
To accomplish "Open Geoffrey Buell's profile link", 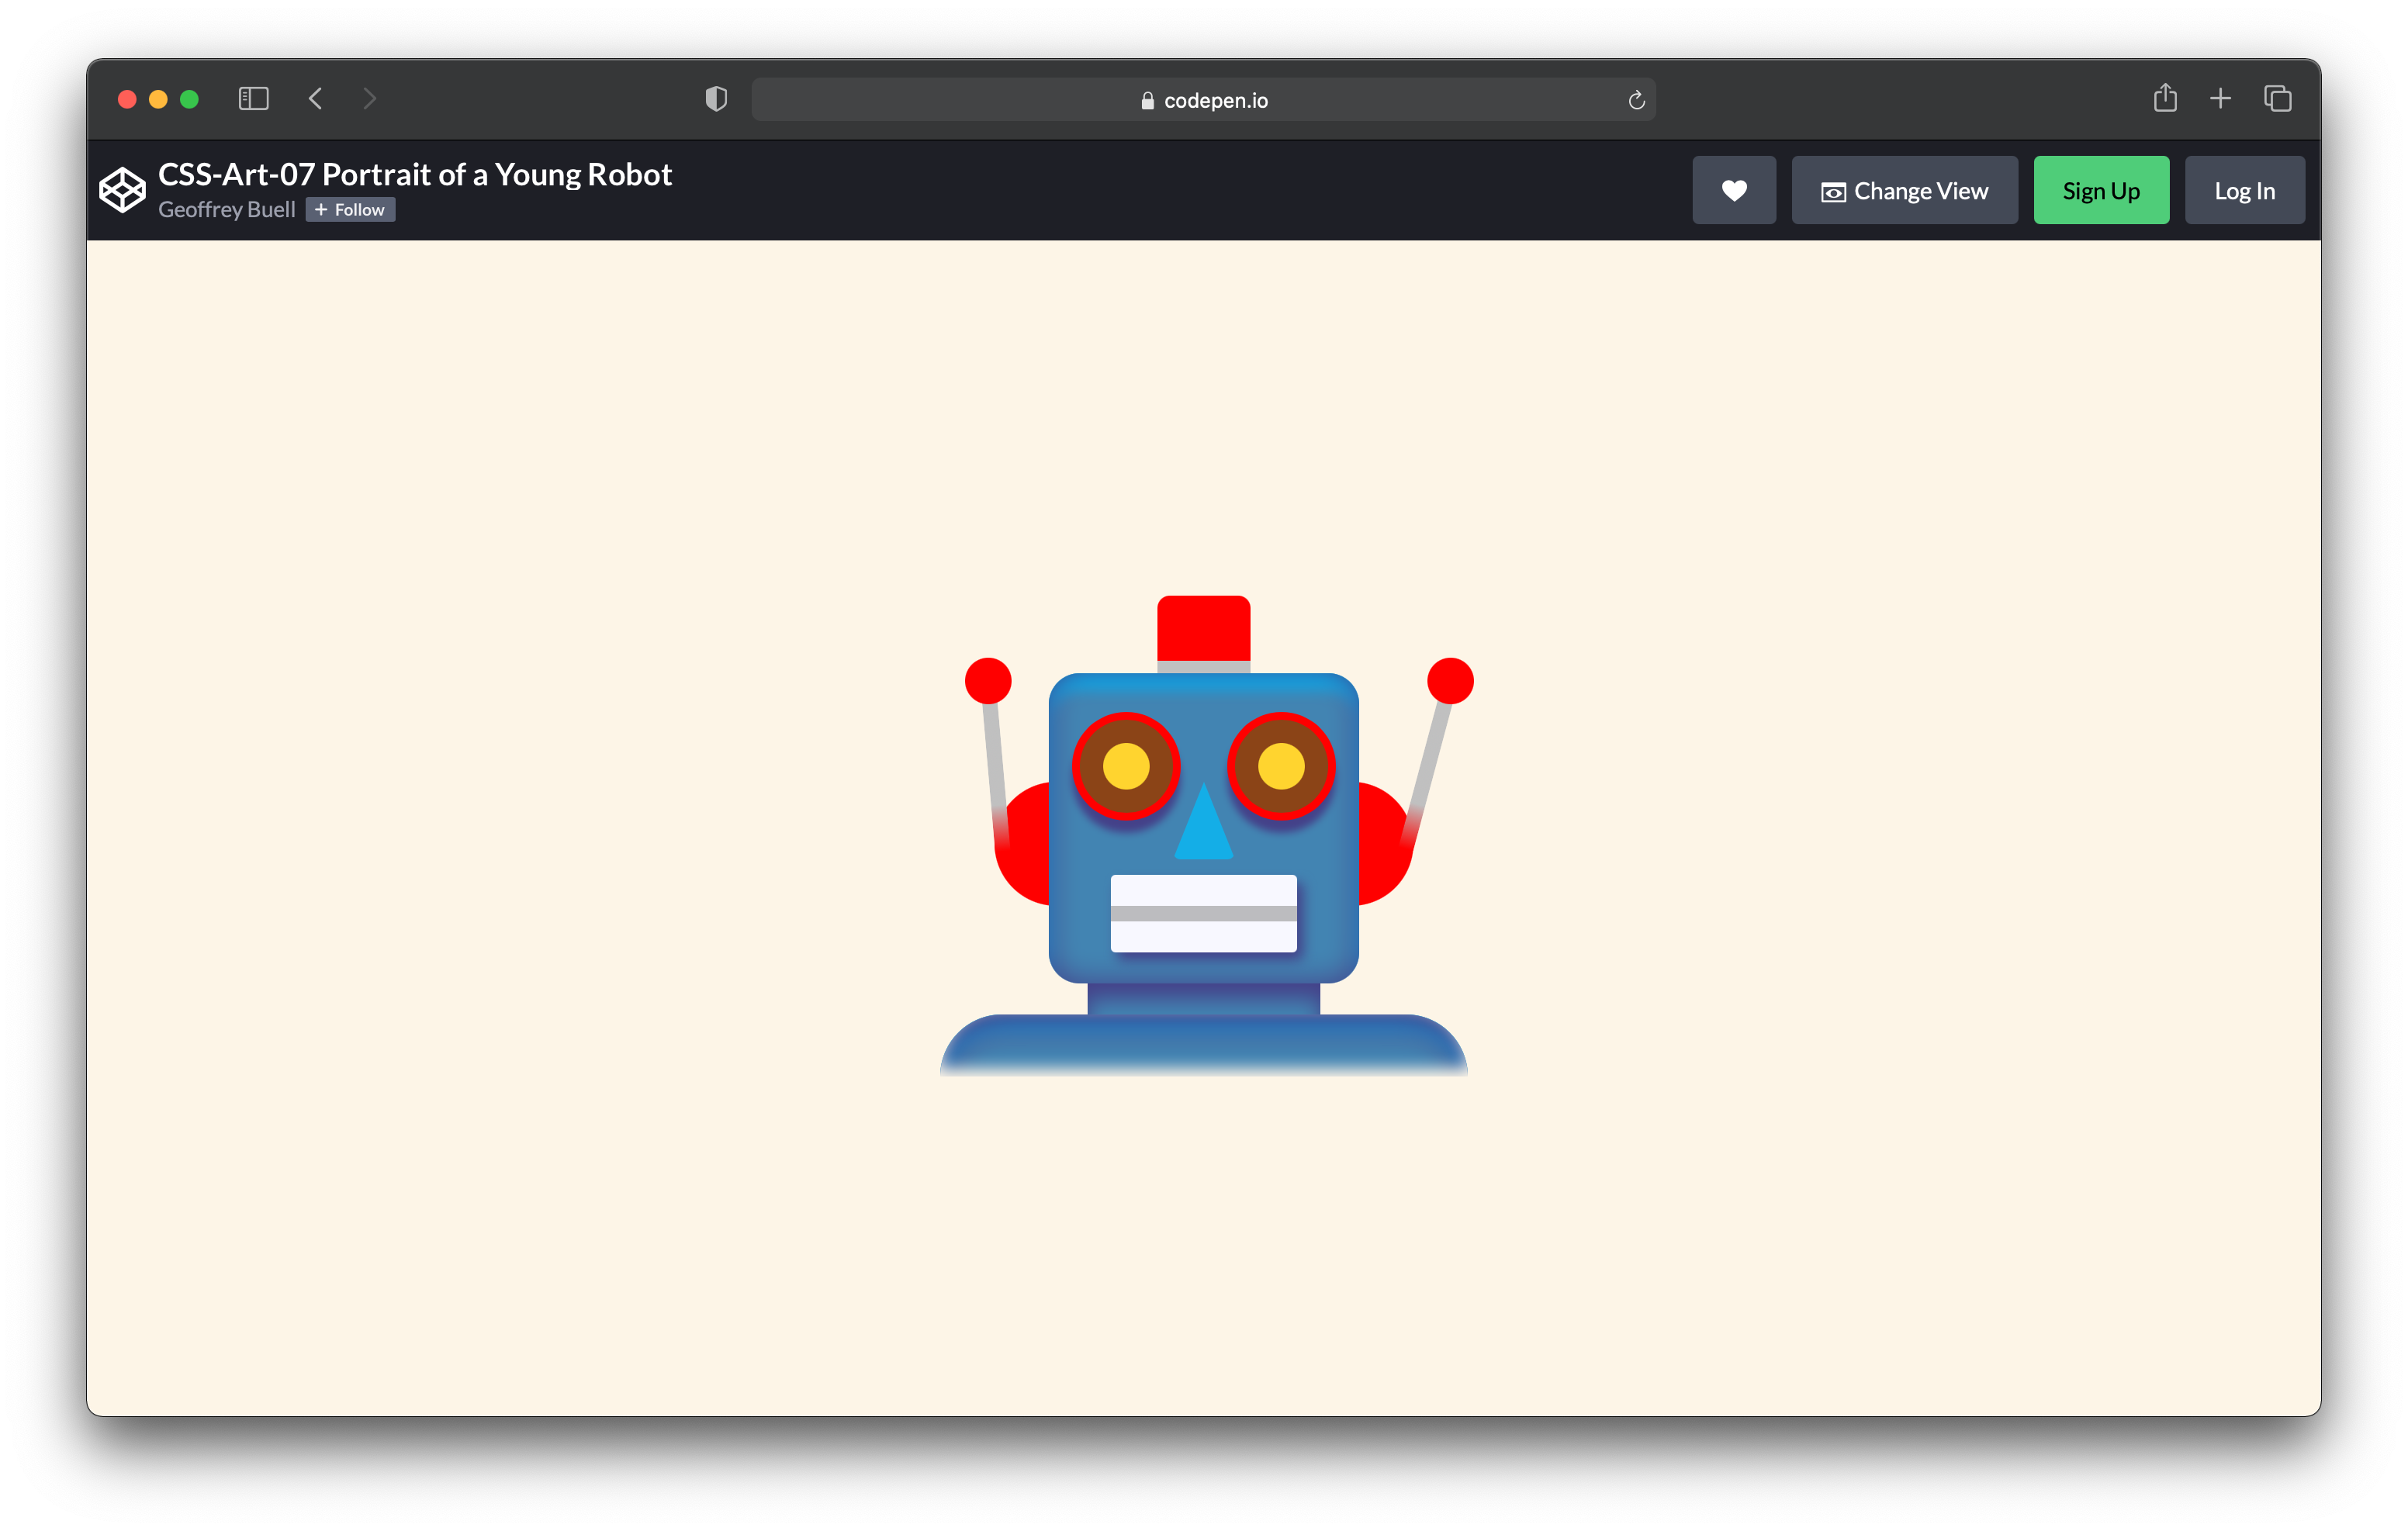I will point(227,210).
